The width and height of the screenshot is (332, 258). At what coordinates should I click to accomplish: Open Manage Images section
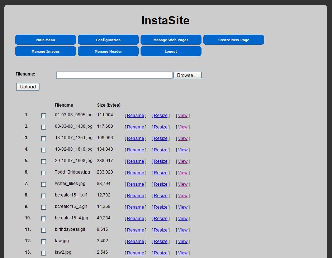point(45,51)
